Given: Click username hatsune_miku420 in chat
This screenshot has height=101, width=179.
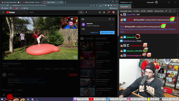Looking at the screenshot, I should [x=135, y=51].
